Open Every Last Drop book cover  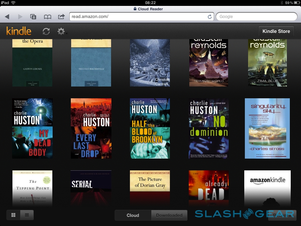pos(91,128)
